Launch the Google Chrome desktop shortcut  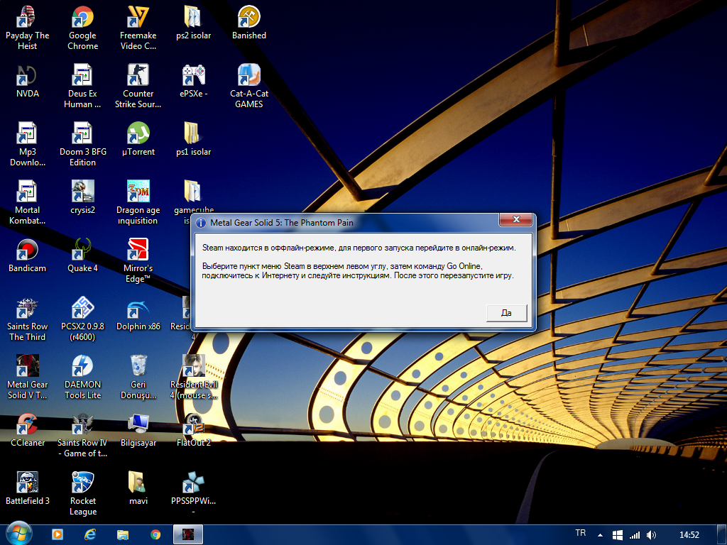82,28
